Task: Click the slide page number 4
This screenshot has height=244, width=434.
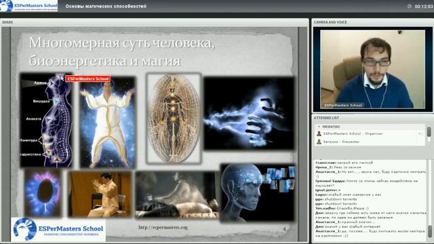Action: 284,229
